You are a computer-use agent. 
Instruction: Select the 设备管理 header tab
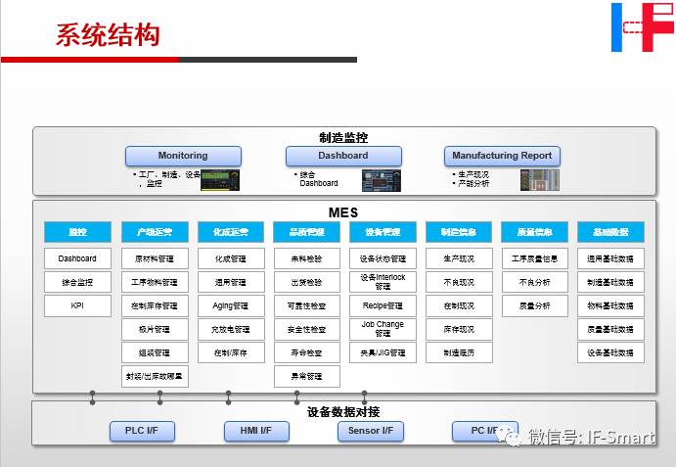pos(383,233)
